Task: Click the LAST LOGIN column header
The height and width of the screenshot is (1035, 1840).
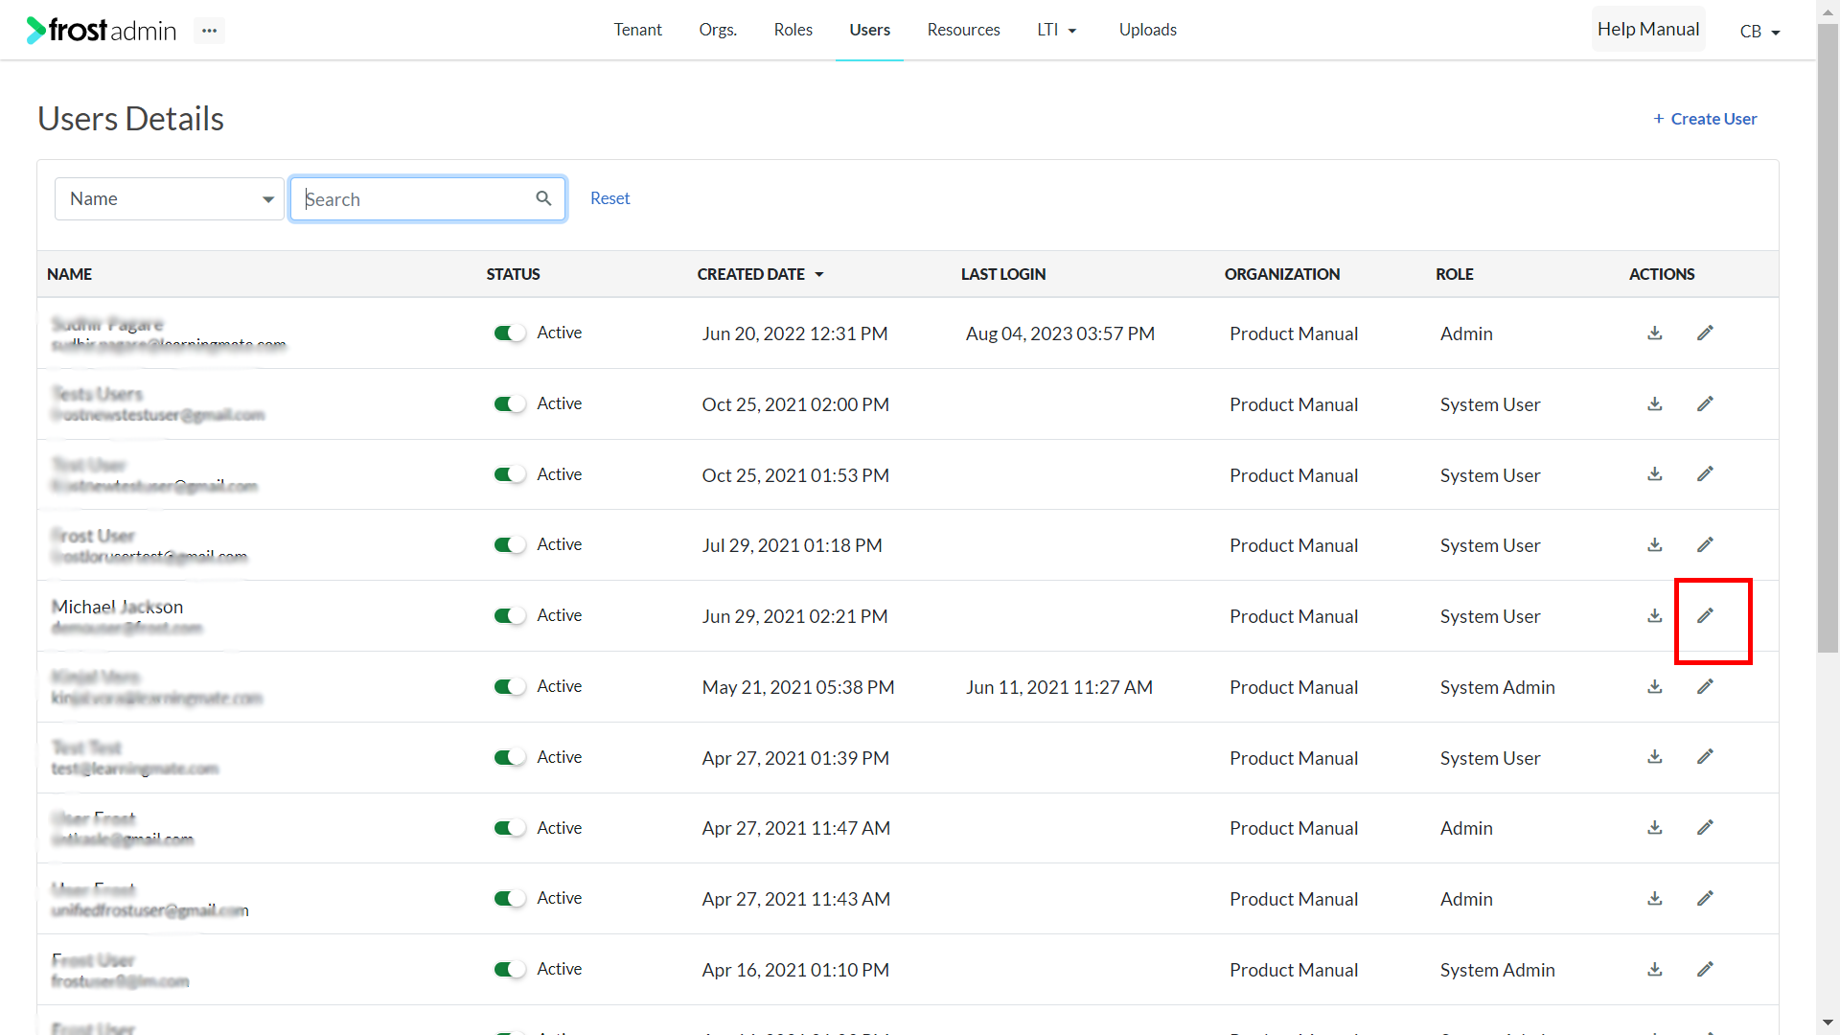Action: tap(1003, 274)
